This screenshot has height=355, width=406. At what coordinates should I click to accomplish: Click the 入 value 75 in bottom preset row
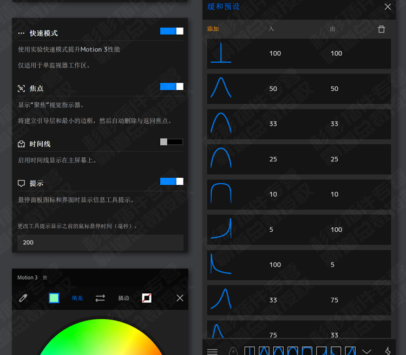273,335
